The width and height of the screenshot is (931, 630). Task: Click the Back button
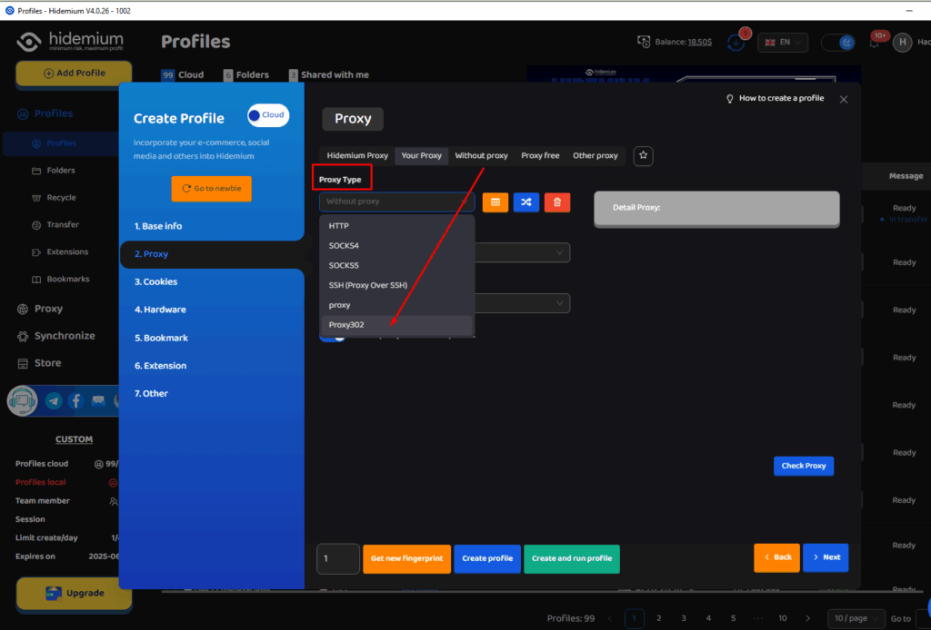coord(776,557)
